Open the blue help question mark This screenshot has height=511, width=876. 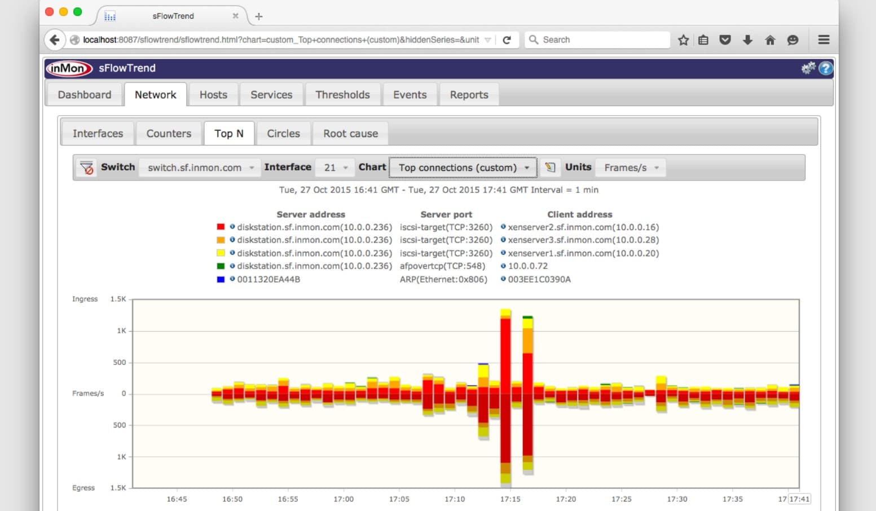point(825,68)
